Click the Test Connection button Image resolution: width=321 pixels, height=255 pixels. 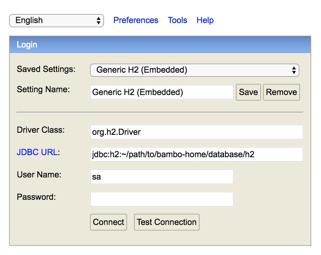pos(167,222)
